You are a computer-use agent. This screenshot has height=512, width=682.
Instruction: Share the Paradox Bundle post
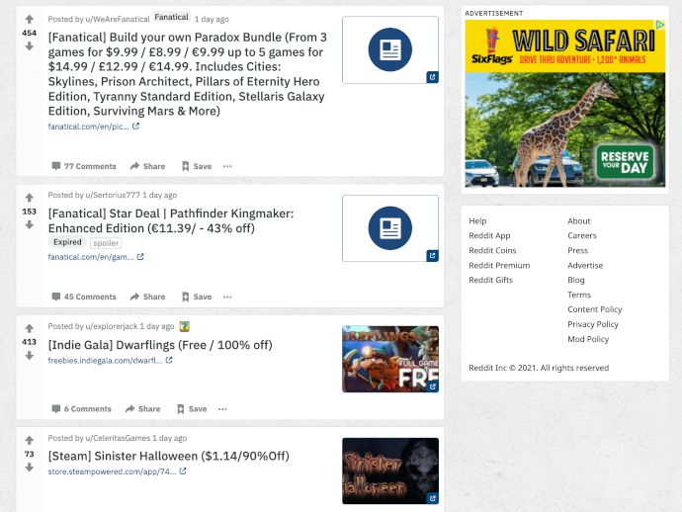[148, 166]
